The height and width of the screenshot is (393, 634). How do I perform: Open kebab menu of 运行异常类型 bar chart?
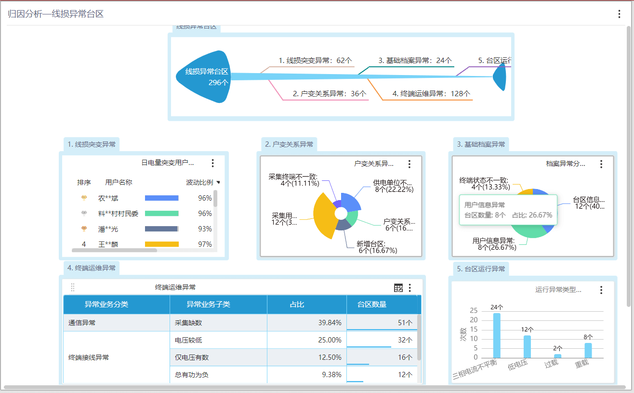[601, 290]
